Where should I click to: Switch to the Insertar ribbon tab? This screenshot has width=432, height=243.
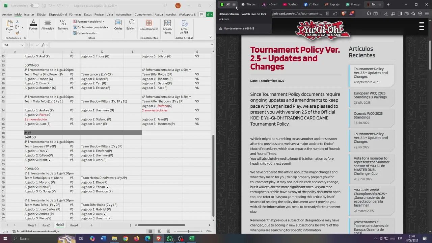coord(29,15)
